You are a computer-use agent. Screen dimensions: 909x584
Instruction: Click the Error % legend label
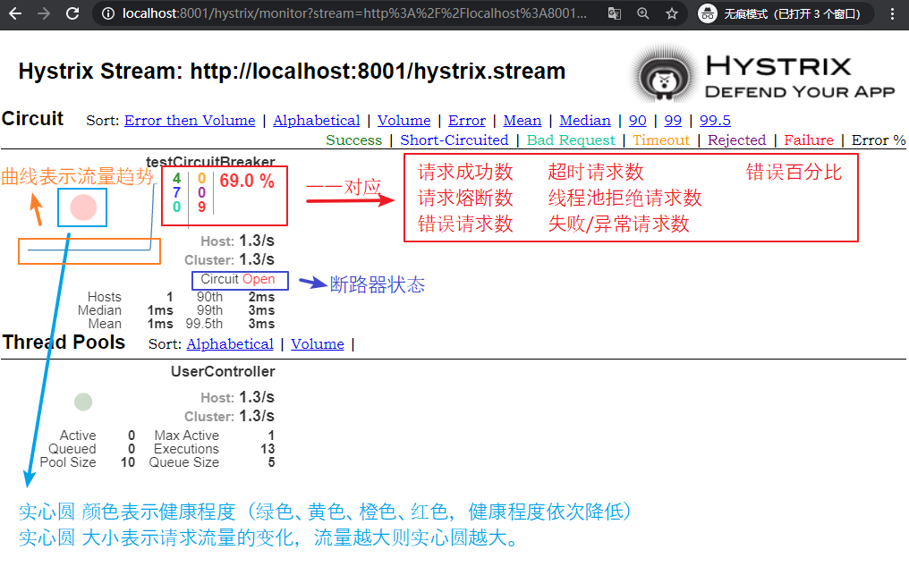(x=879, y=140)
